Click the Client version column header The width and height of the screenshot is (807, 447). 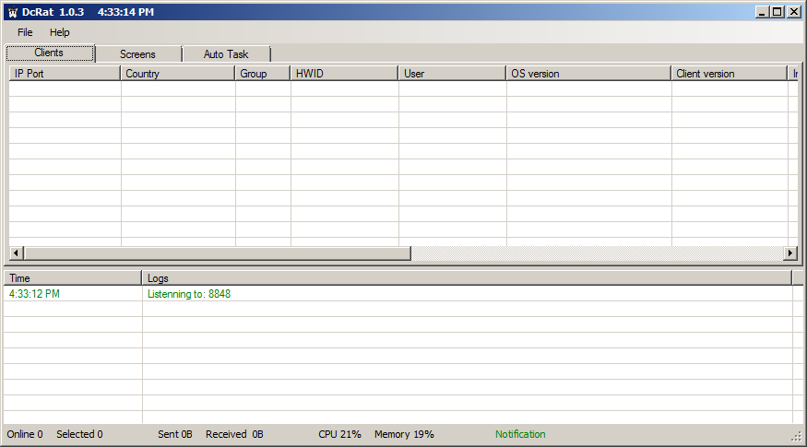coord(729,74)
